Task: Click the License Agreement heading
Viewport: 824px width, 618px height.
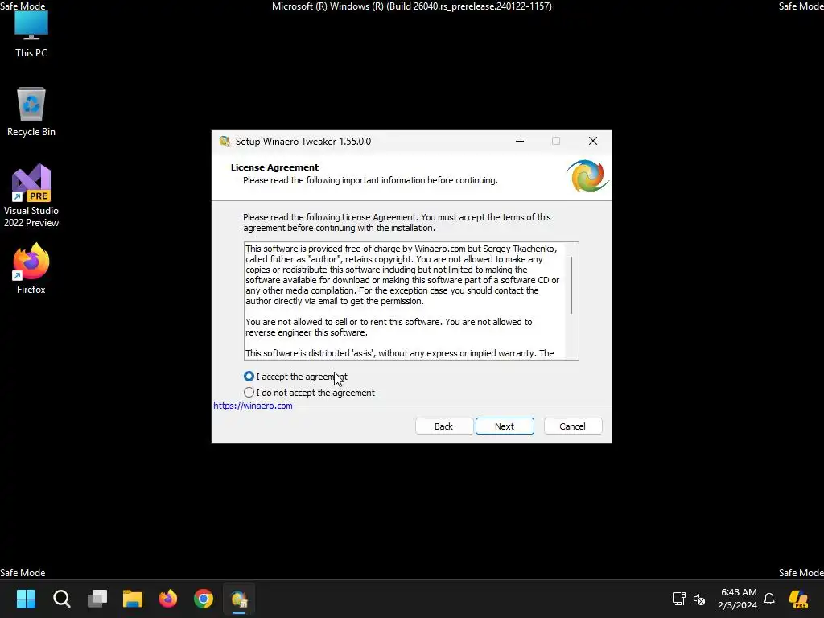Action: (x=274, y=167)
